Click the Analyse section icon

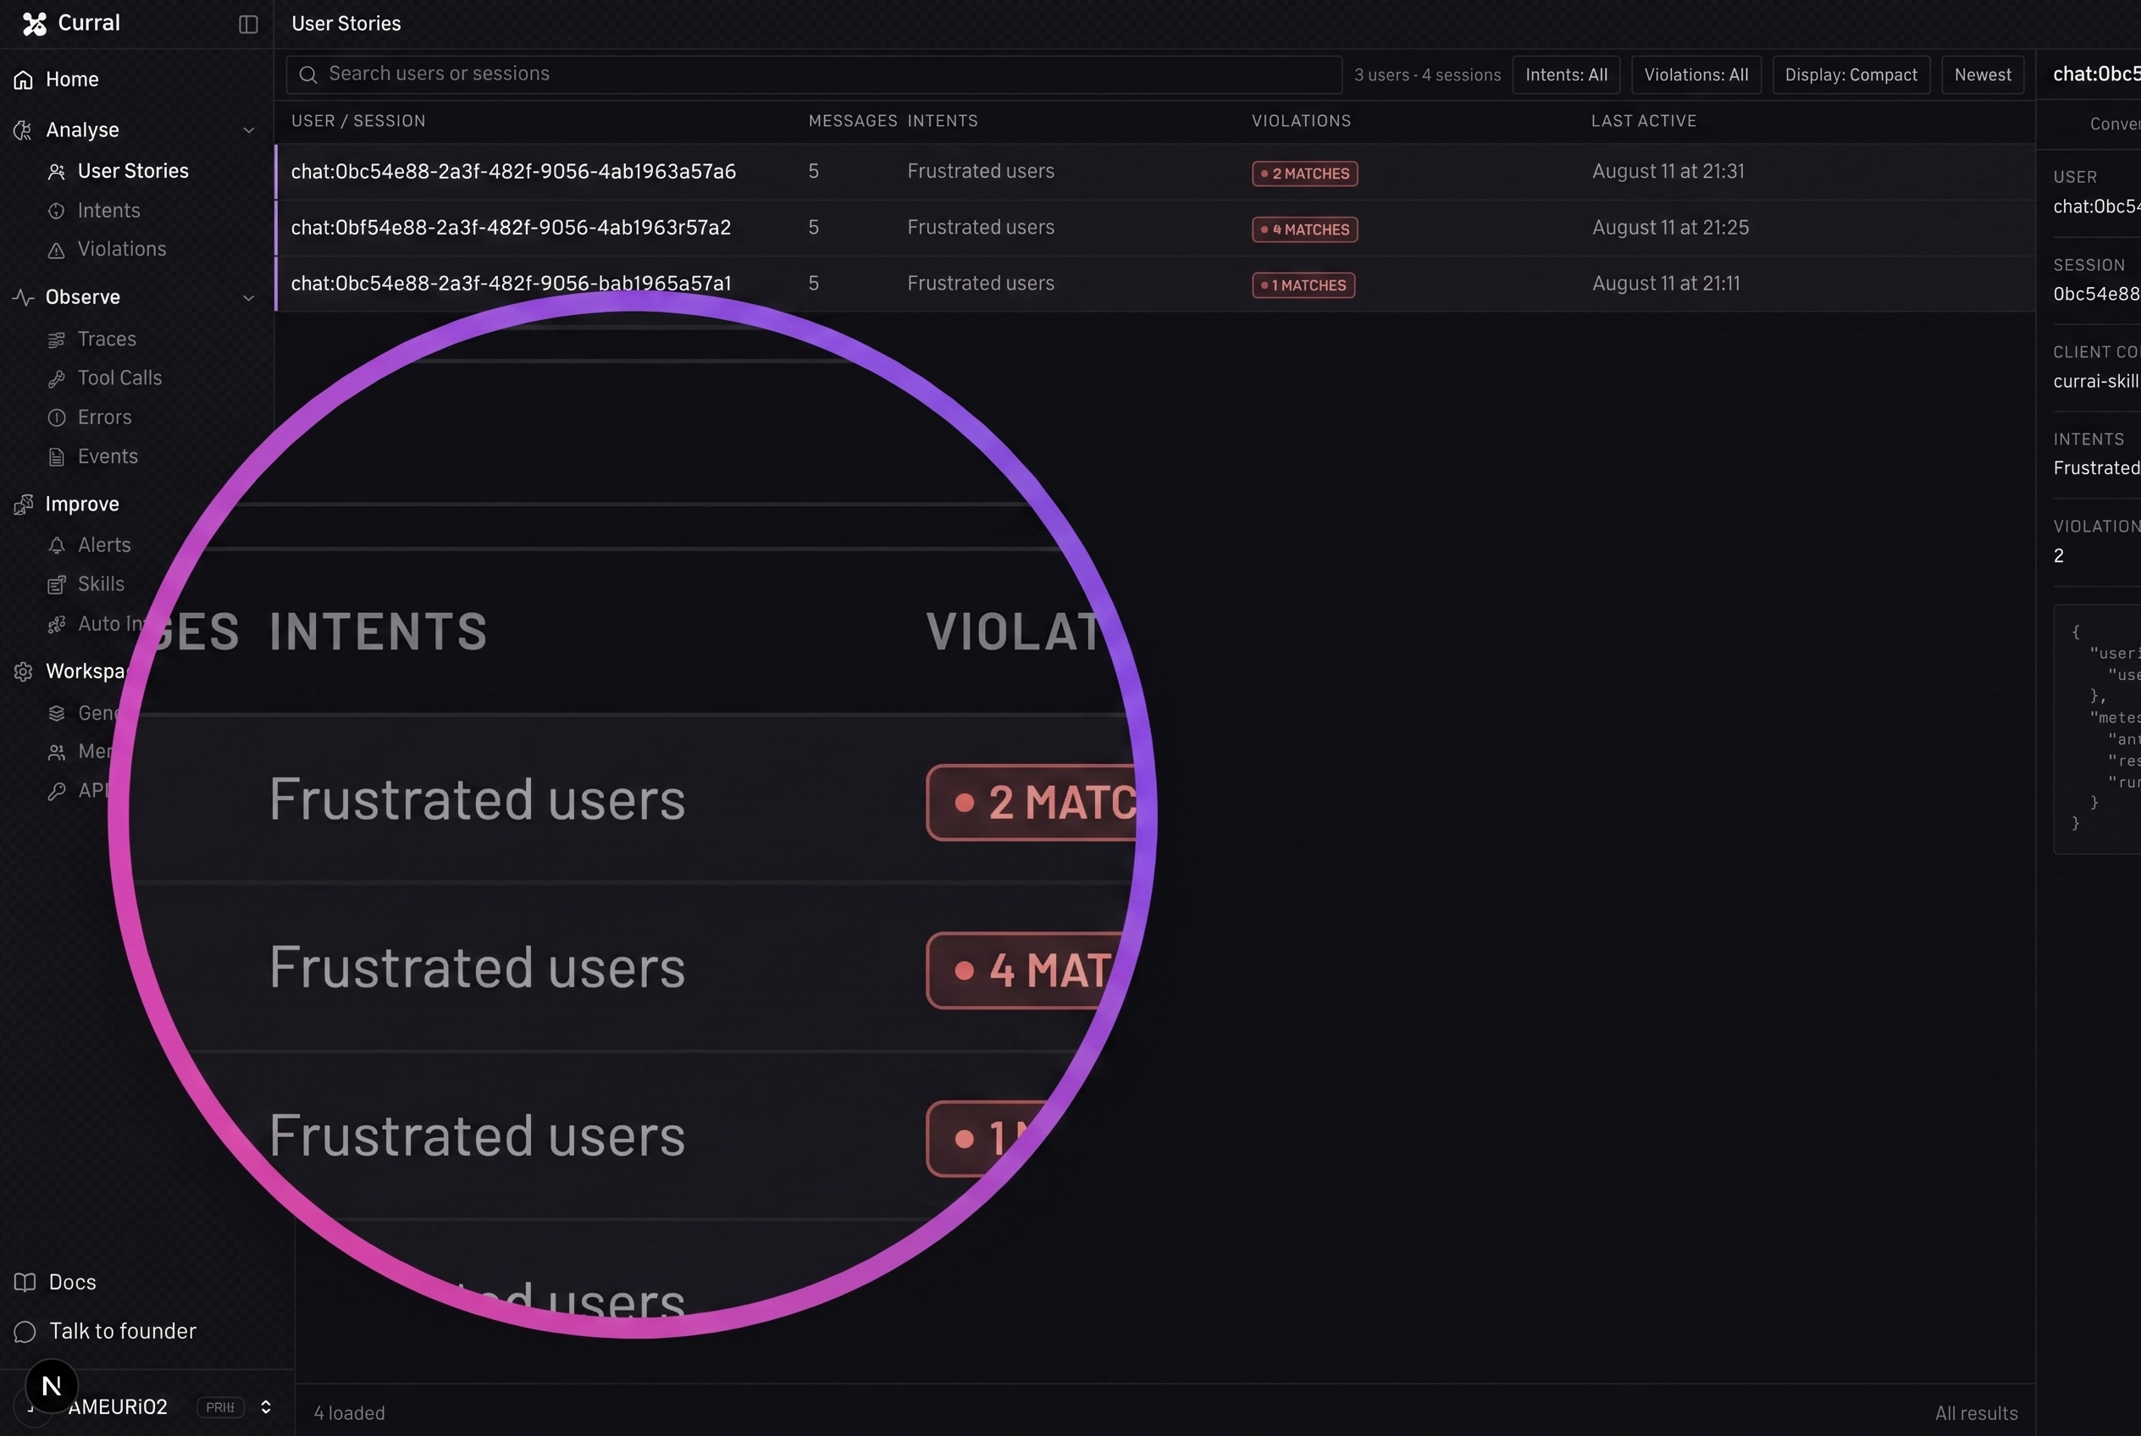[x=24, y=130]
